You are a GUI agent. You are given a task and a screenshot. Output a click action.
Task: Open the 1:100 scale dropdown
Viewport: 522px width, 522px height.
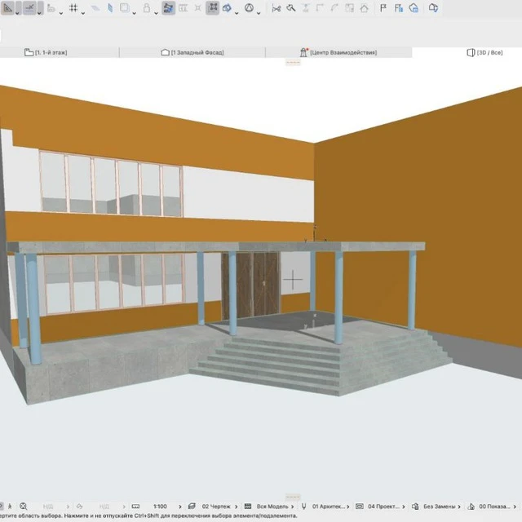click(161, 507)
